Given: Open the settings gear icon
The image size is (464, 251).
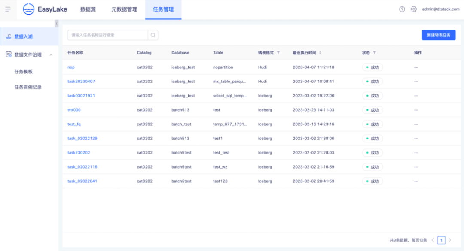Looking at the screenshot, I should (414, 9).
